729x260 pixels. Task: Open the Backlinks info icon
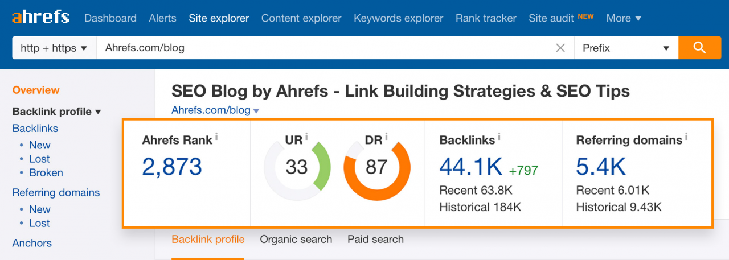click(x=500, y=137)
